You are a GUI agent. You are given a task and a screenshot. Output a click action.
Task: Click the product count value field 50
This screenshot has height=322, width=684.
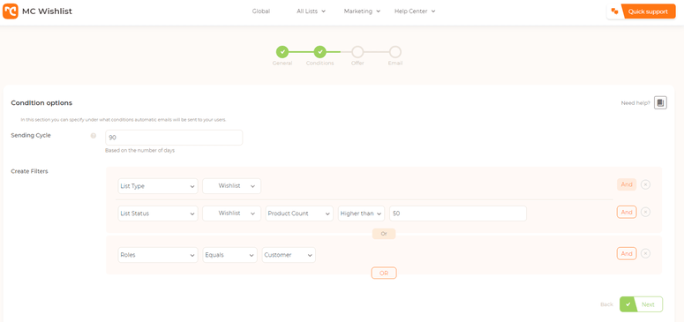point(458,213)
